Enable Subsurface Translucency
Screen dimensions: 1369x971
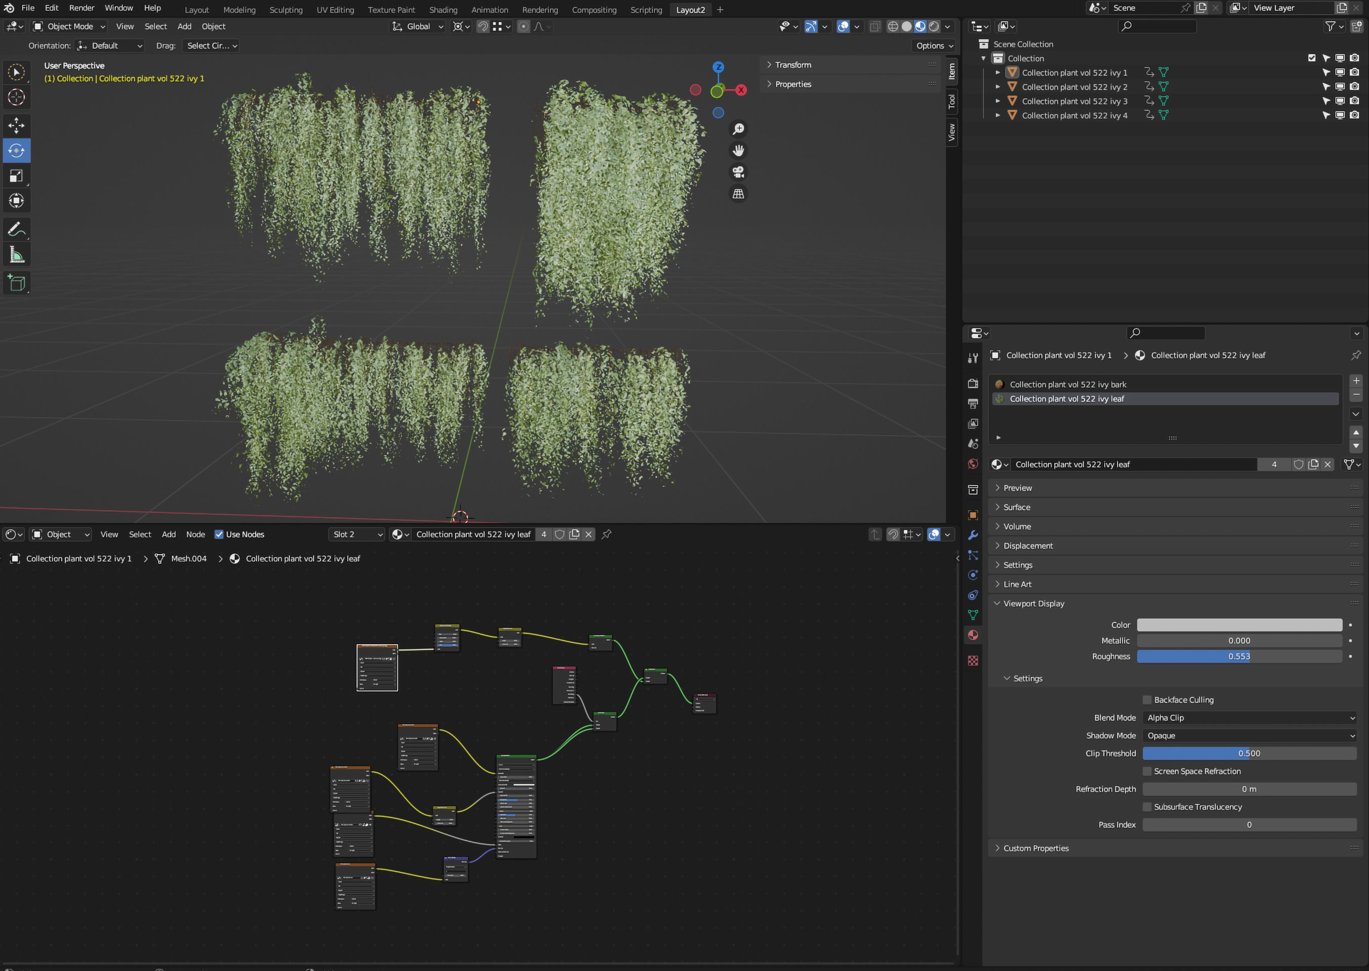[1146, 807]
